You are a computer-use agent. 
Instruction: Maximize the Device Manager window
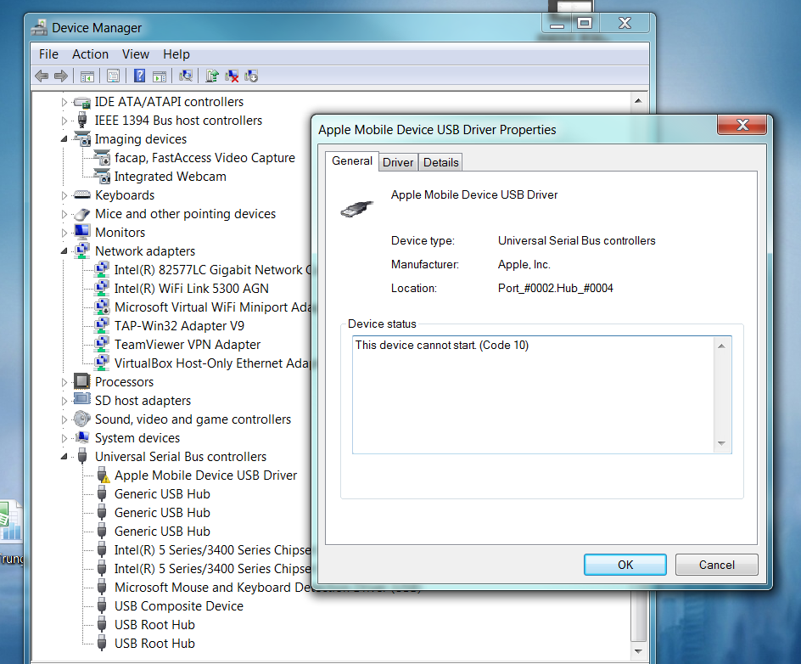pyautogui.click(x=585, y=23)
